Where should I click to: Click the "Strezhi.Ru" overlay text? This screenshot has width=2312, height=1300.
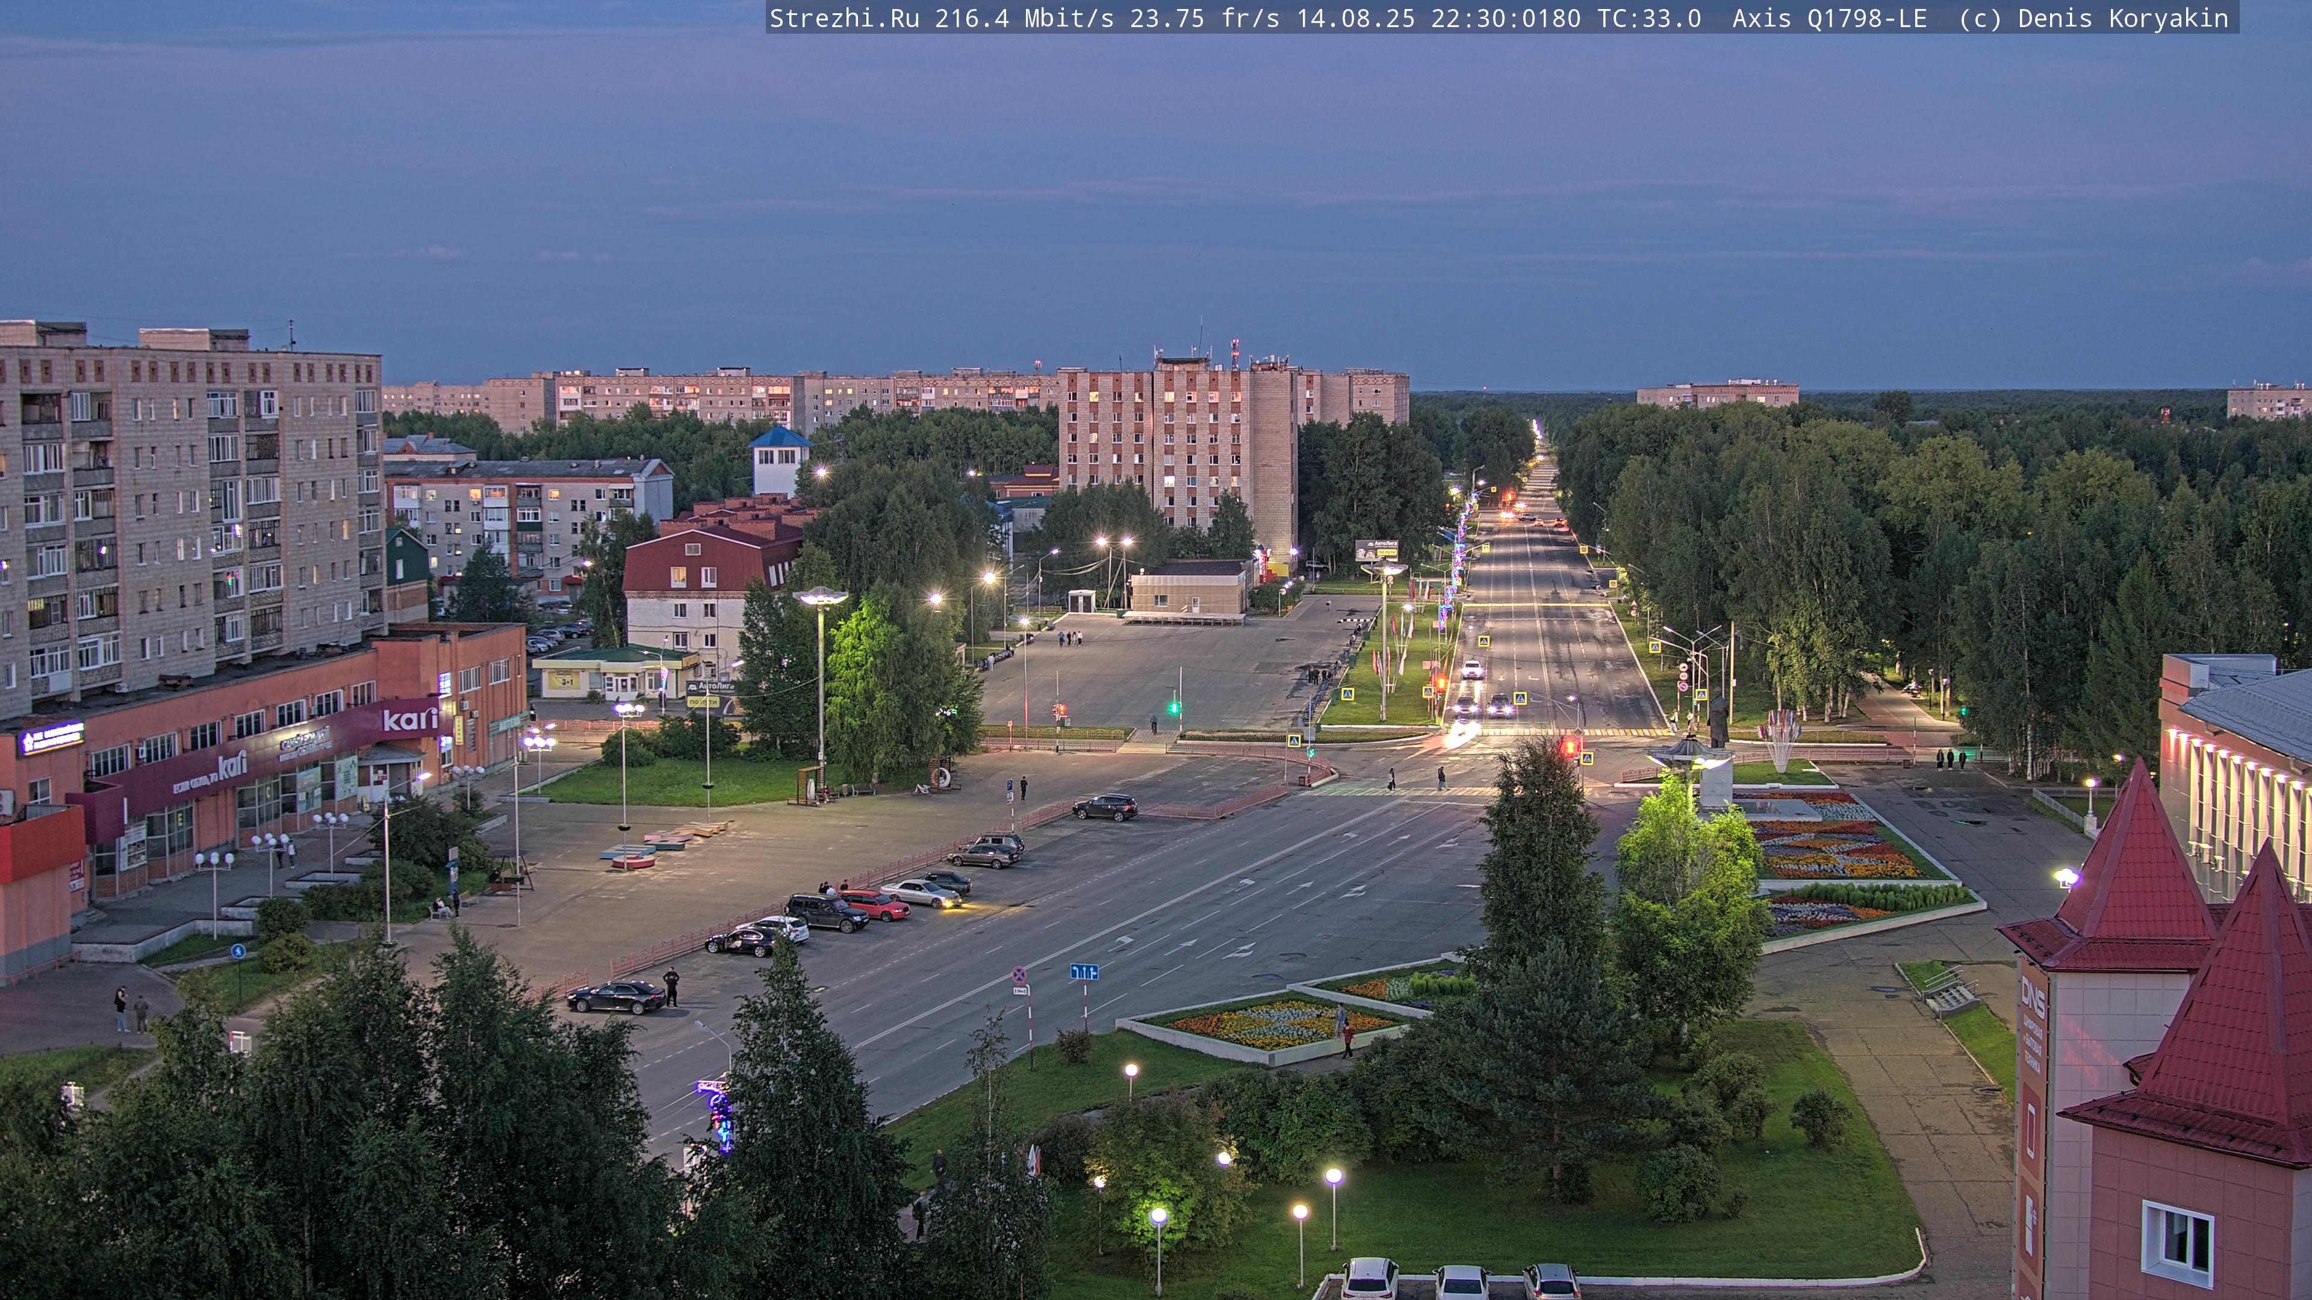(x=845, y=19)
